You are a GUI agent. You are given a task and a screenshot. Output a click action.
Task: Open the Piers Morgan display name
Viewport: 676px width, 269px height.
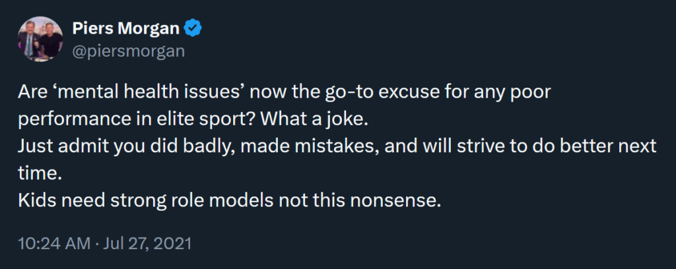[126, 29]
